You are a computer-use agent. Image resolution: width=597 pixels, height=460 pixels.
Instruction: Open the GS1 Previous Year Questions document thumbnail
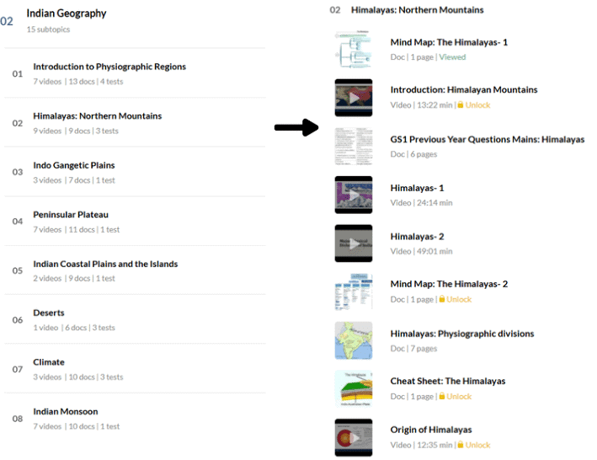click(x=354, y=147)
